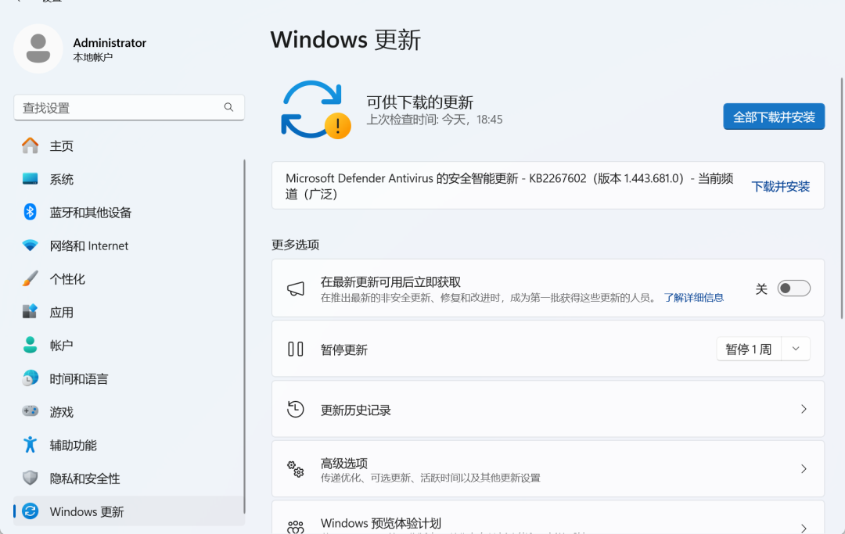
Task: Click the advanced options gears icon
Action: pos(295,469)
